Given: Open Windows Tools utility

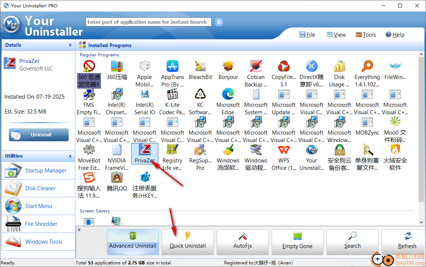Looking at the screenshot, I should [x=38, y=241].
